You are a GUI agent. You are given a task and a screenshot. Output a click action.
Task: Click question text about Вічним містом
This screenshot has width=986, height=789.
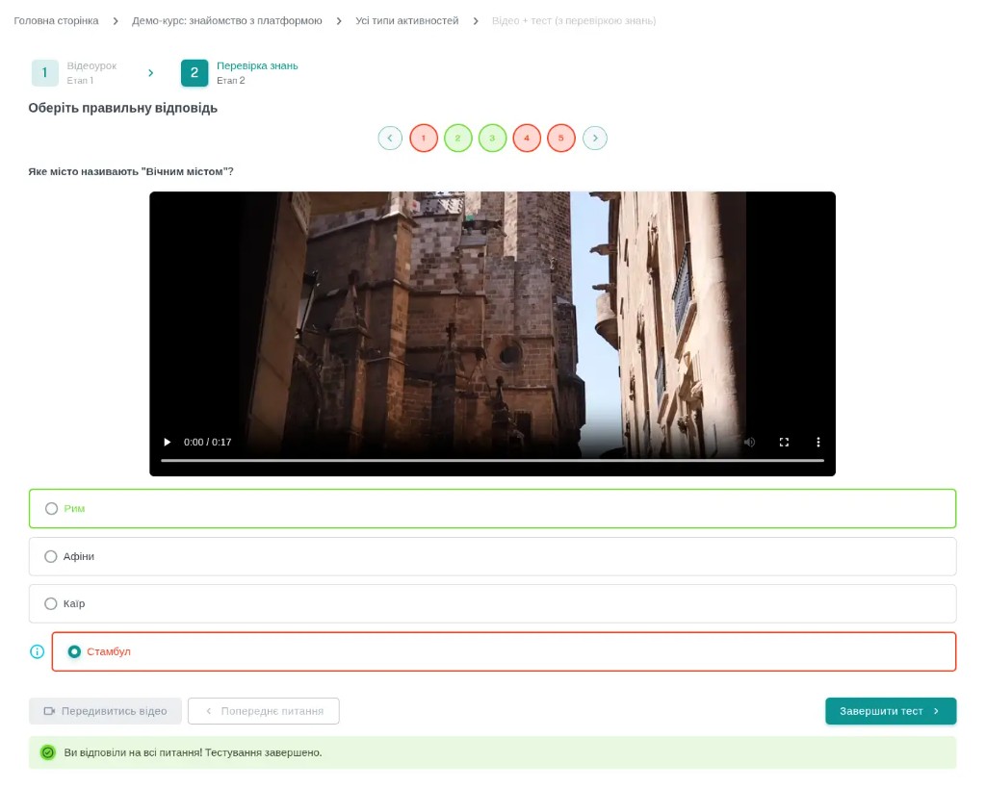point(131,171)
